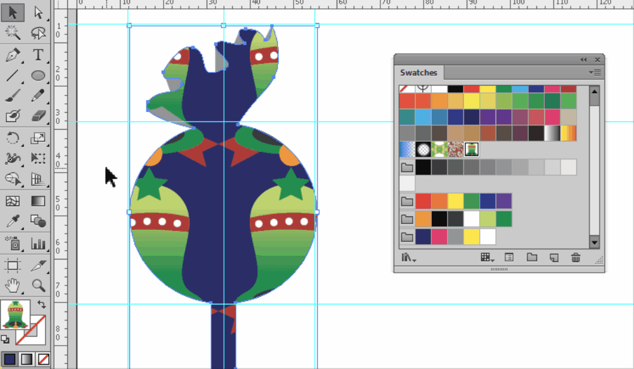Select the color group folder starting with navy
The width and height of the screenshot is (634, 369).
click(x=407, y=237)
